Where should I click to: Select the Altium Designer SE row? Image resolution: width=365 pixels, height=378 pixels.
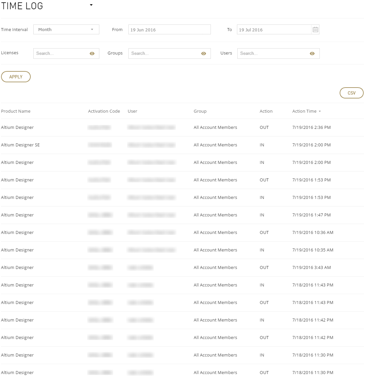[20, 145]
